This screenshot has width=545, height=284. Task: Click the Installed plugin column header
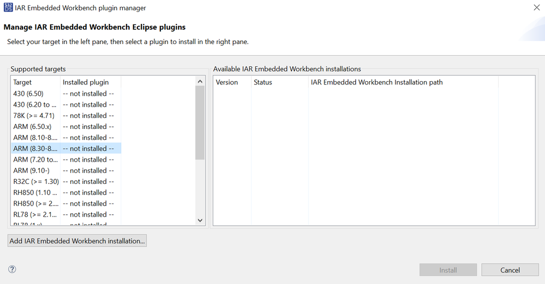pos(91,82)
